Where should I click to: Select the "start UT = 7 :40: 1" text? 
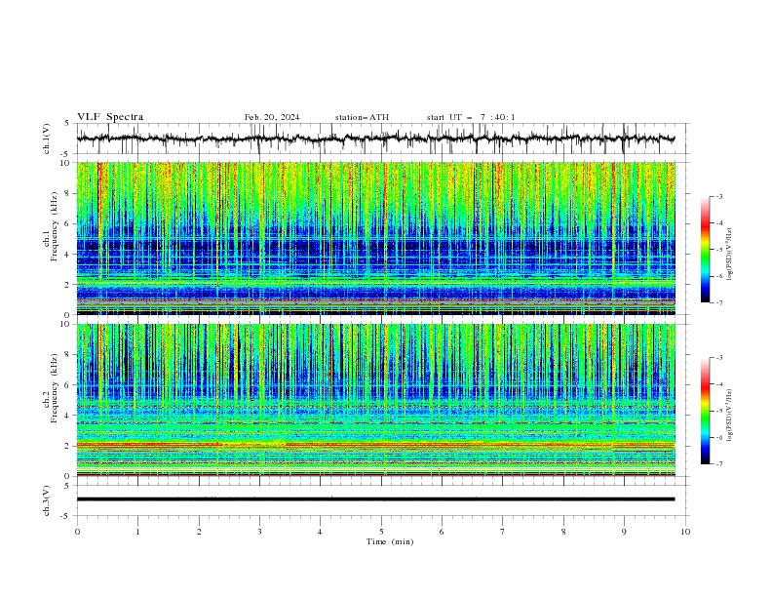click(x=471, y=117)
